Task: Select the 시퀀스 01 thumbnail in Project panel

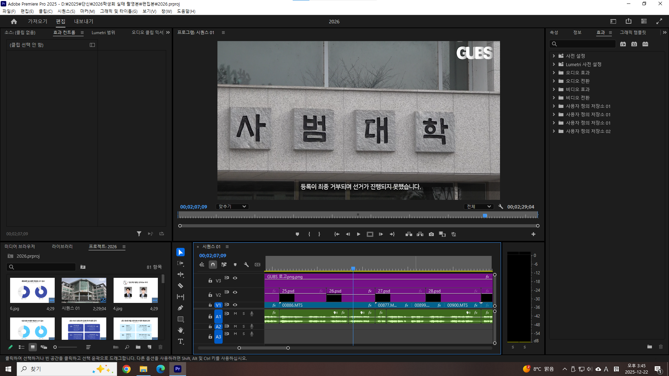Action: click(x=84, y=290)
